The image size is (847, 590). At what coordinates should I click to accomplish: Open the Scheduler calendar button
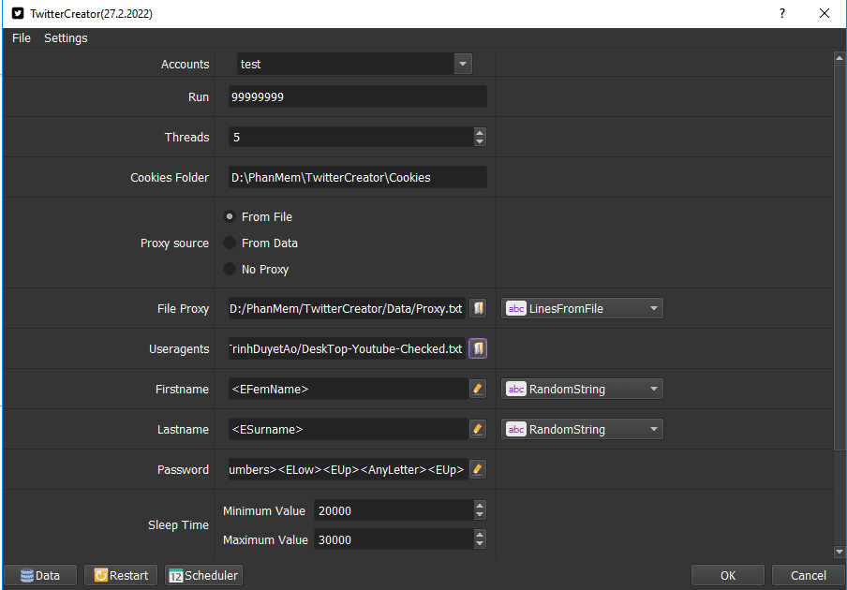click(203, 575)
